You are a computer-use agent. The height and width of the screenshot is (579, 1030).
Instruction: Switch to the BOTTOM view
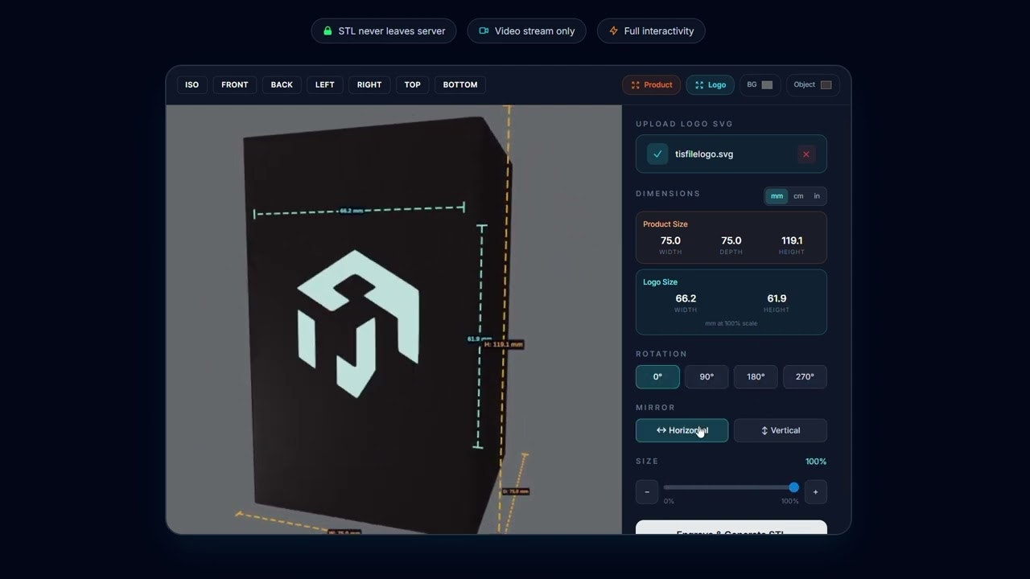460,84
